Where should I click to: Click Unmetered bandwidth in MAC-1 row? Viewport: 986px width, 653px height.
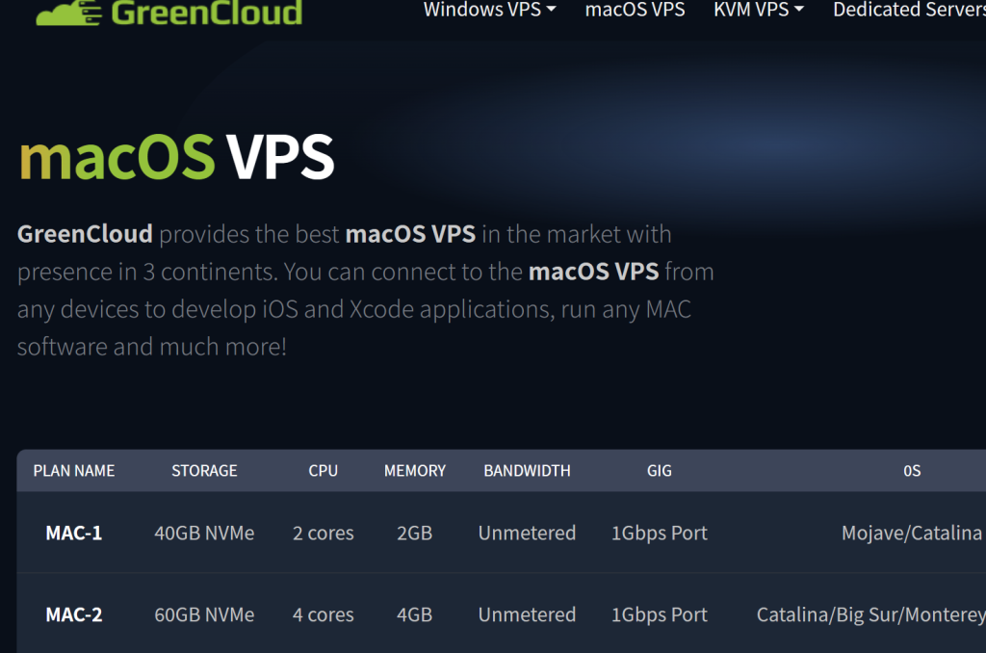[x=527, y=533]
